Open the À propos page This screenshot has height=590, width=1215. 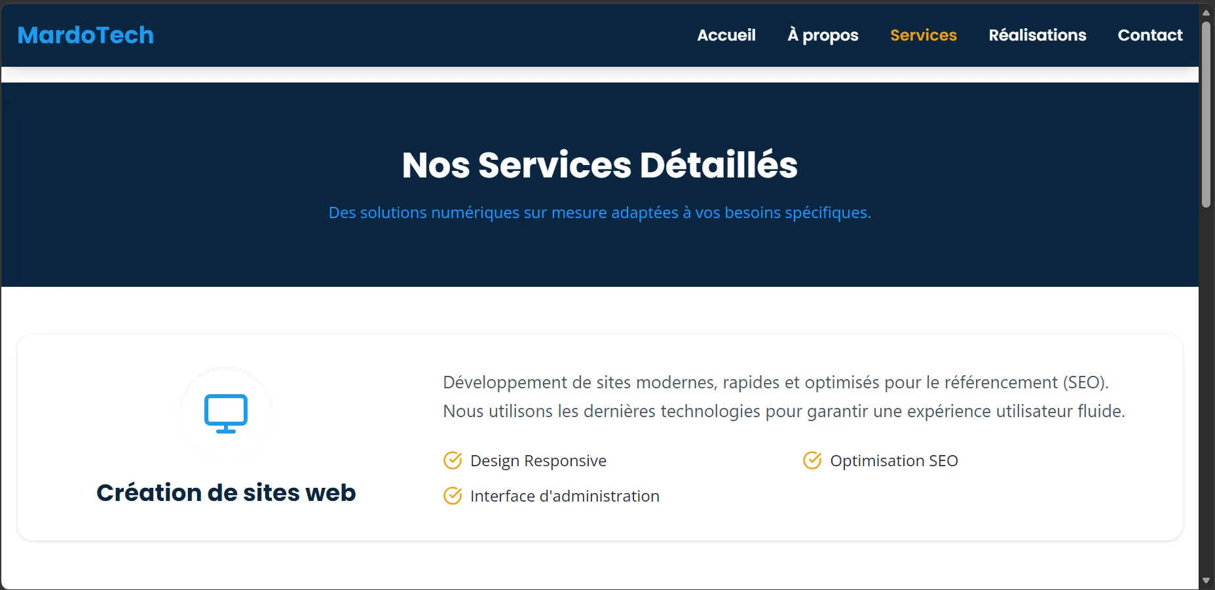pos(823,35)
